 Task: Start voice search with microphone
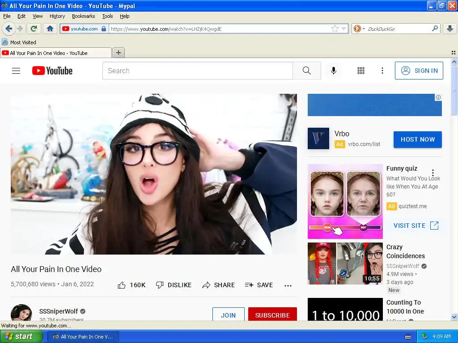(334, 71)
